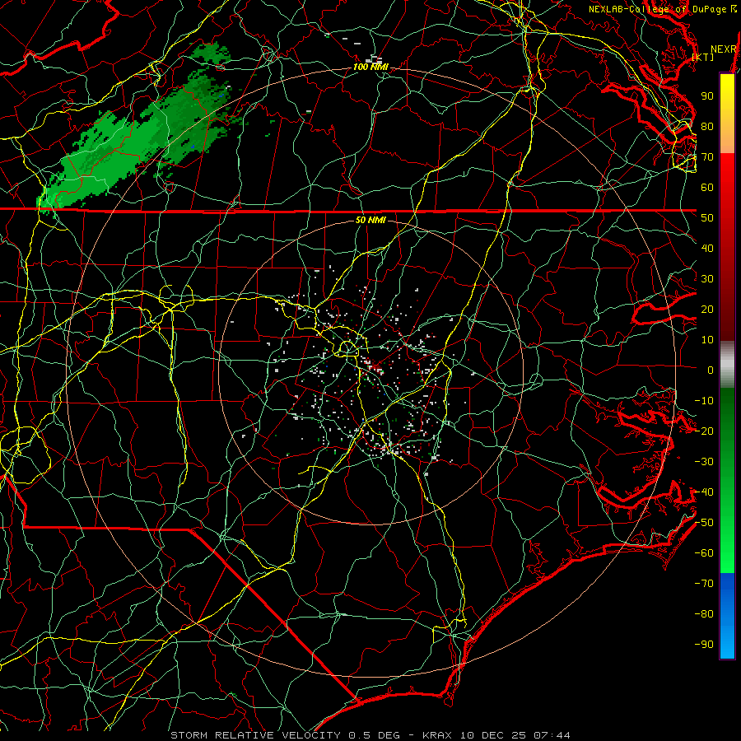Click the 10 value on velocity scale
This screenshot has height=741, width=741.
pyautogui.click(x=707, y=340)
